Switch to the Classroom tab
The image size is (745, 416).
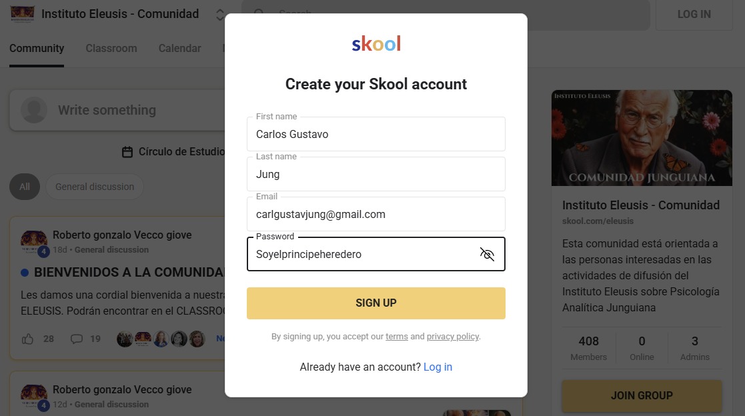tap(111, 48)
